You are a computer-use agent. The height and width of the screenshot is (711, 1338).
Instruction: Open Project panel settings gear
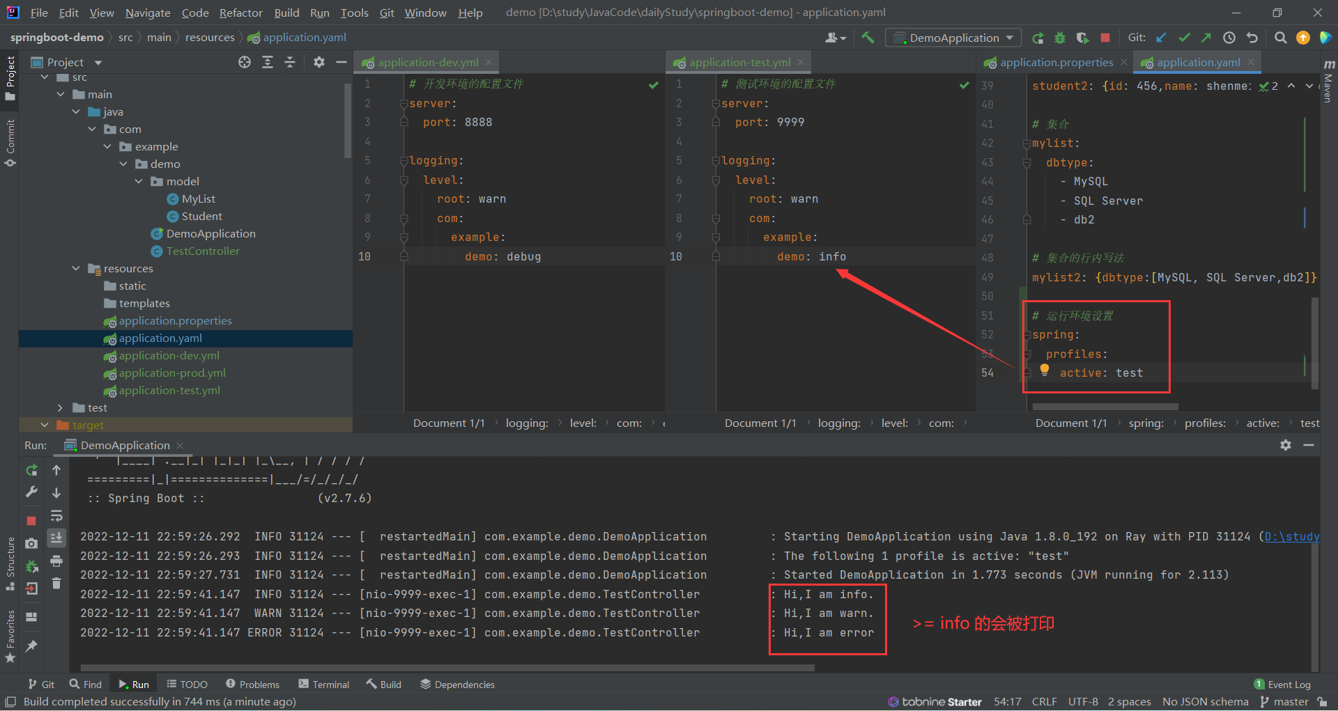[x=319, y=62]
